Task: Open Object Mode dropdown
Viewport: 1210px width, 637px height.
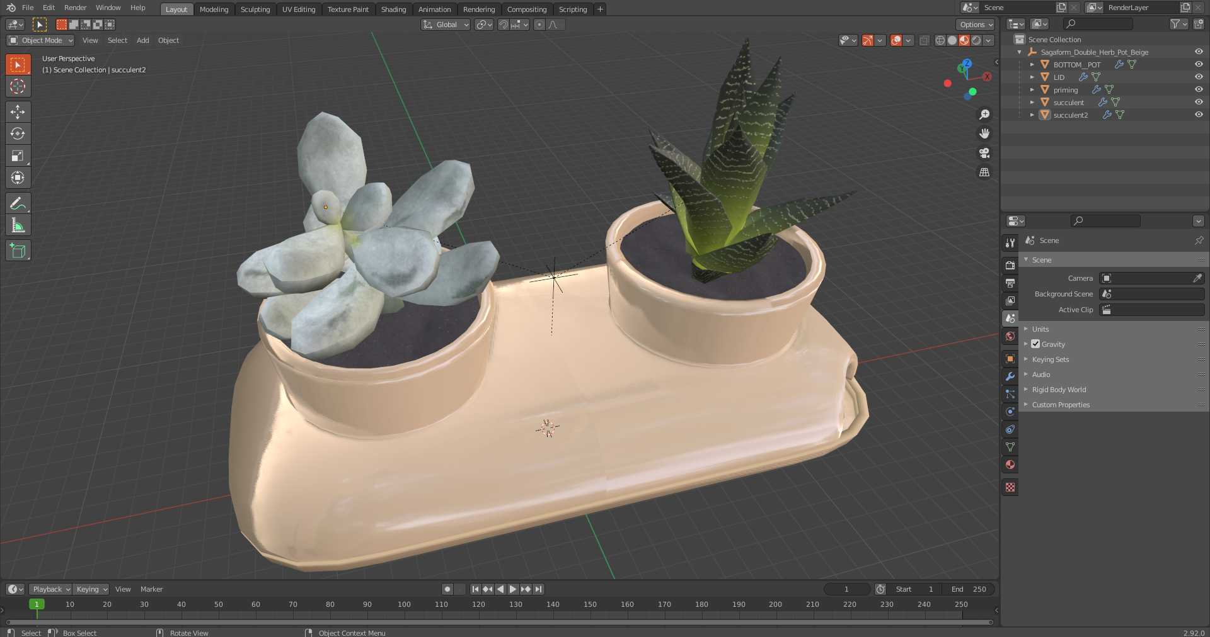Action: click(x=40, y=40)
